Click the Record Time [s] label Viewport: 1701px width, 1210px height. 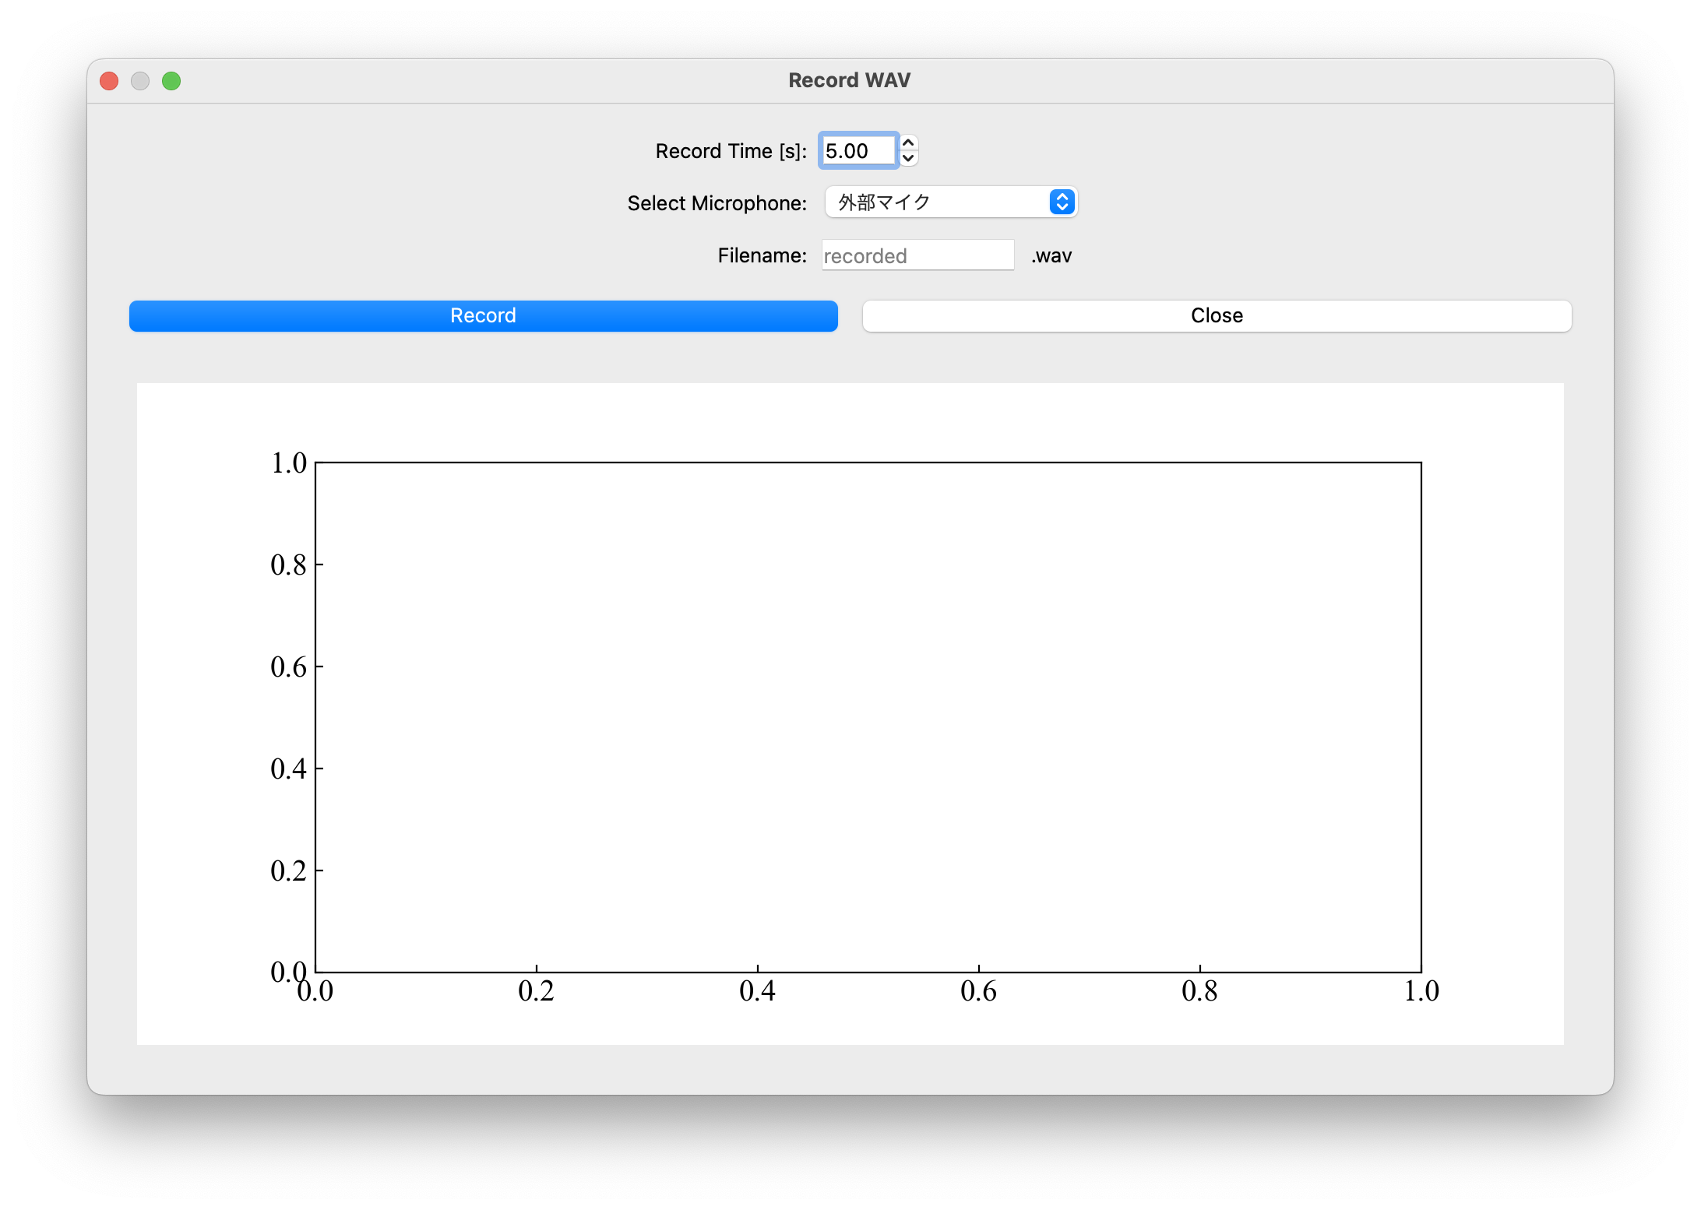click(x=731, y=151)
